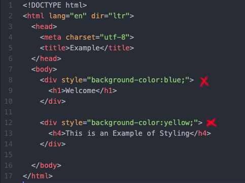Click the closing h4 tag

pos(200,133)
